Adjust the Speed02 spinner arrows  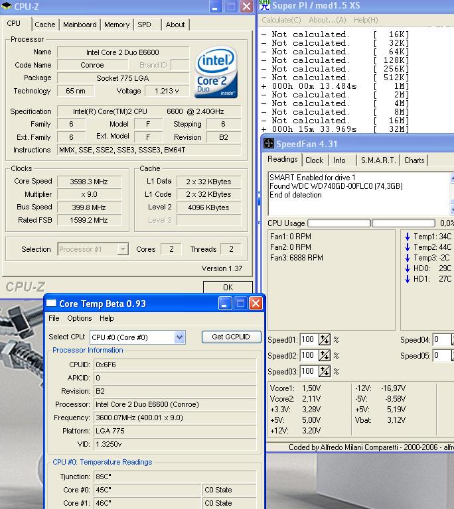(325, 355)
